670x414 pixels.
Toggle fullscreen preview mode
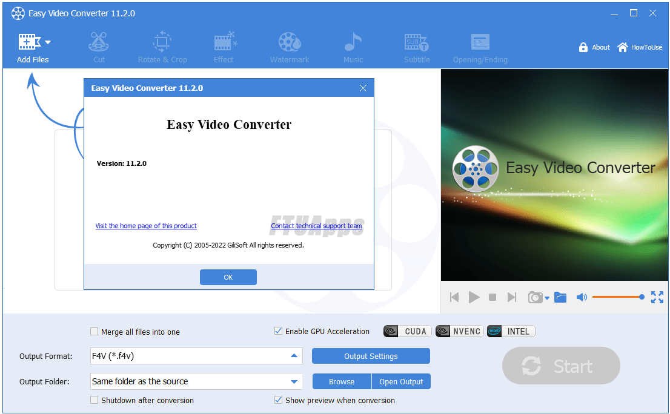point(657,297)
